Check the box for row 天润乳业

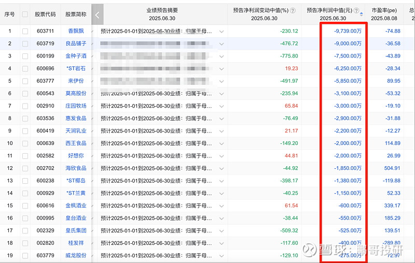click(25, 131)
